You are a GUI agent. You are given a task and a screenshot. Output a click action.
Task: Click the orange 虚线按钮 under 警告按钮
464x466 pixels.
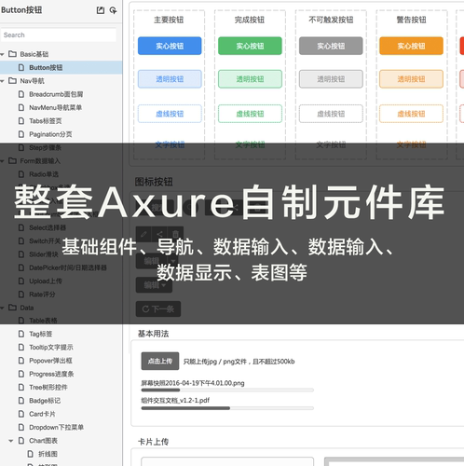tap(411, 114)
